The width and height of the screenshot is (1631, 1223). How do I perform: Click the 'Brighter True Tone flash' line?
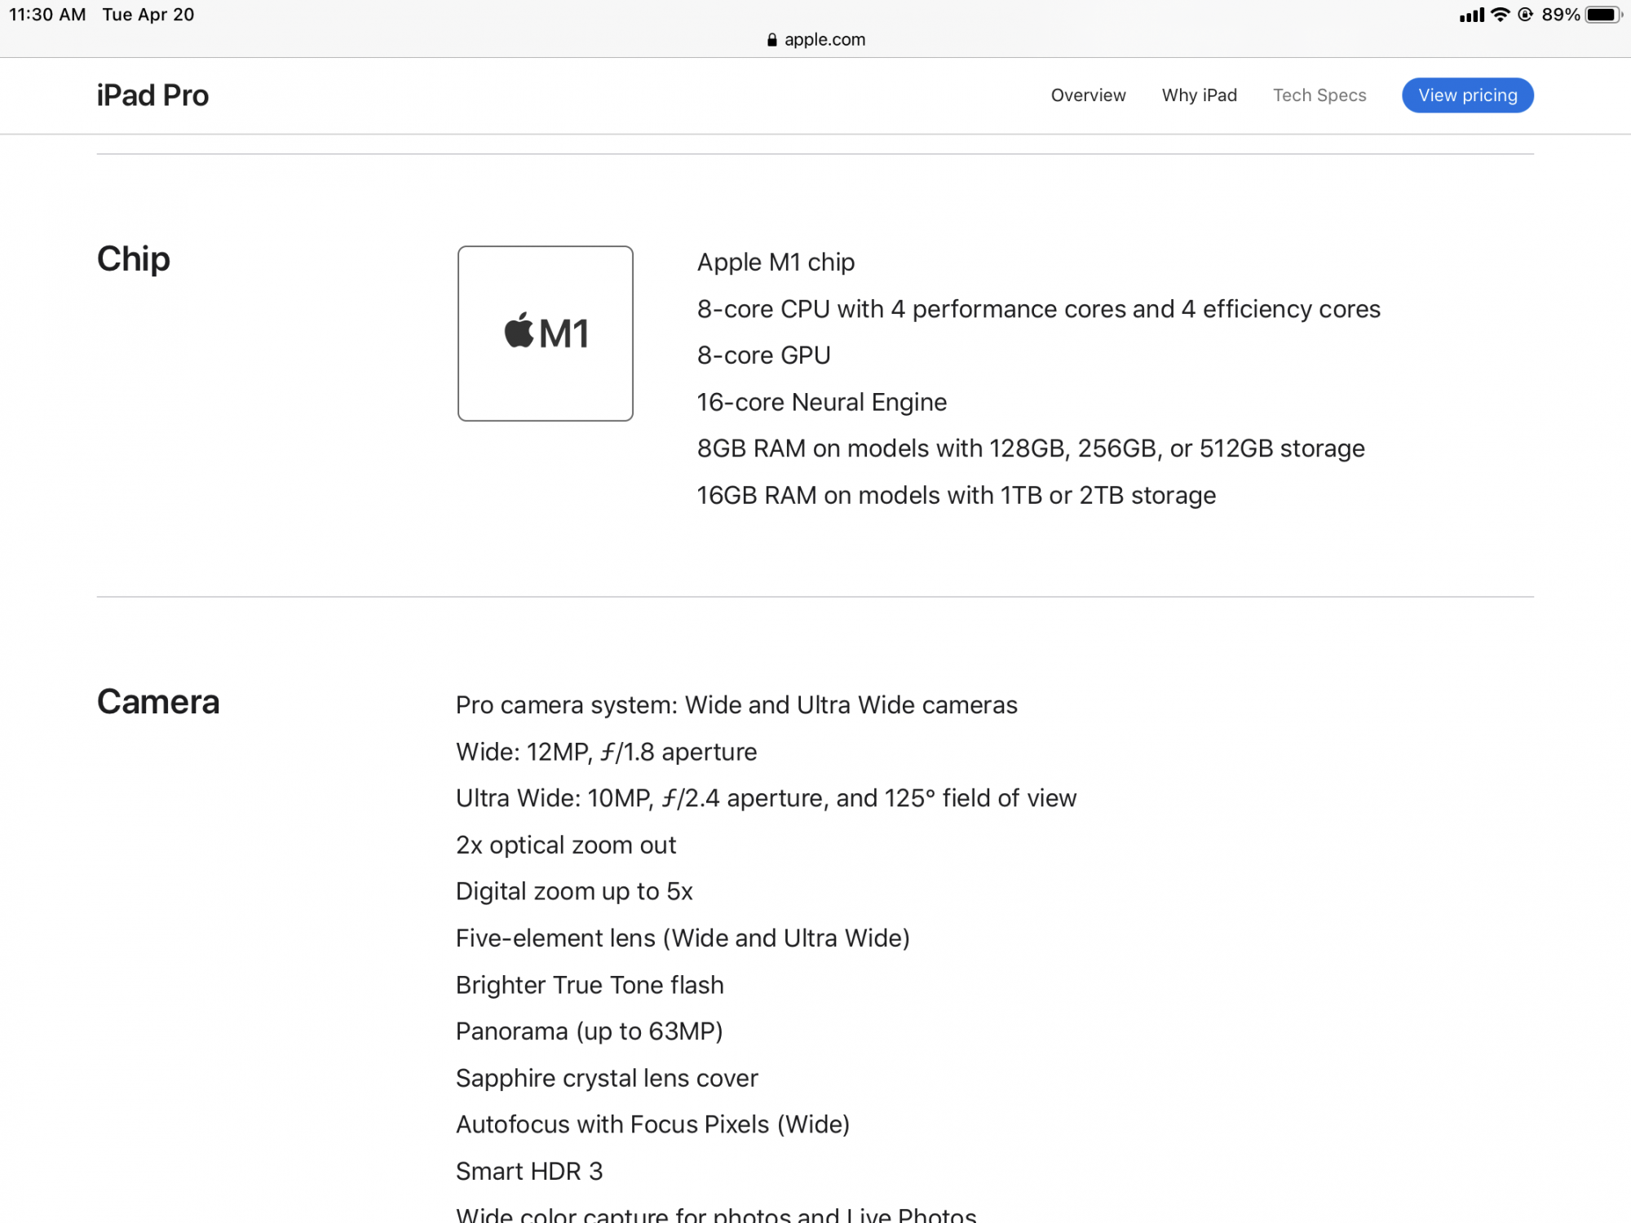click(590, 985)
